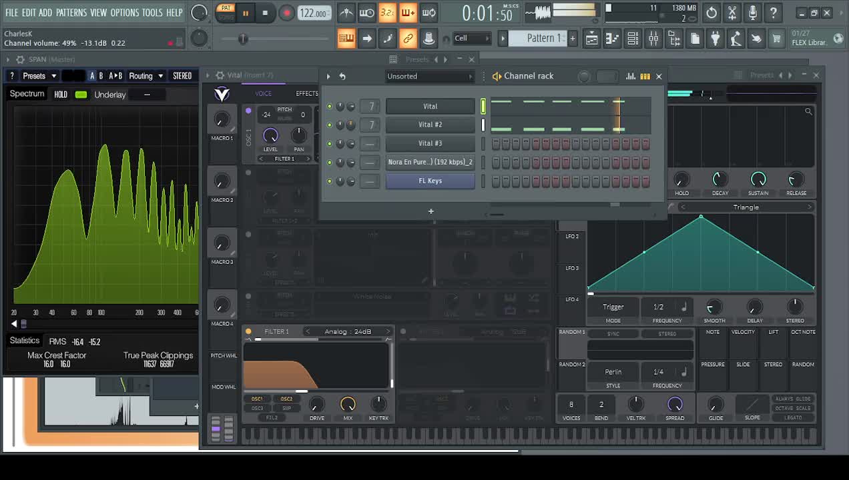Click the microphone one-click recording icon

pyautogui.click(x=753, y=13)
